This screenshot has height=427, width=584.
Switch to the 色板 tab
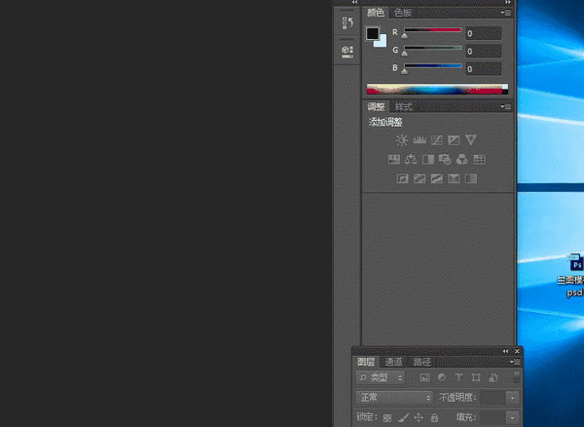pyautogui.click(x=403, y=13)
